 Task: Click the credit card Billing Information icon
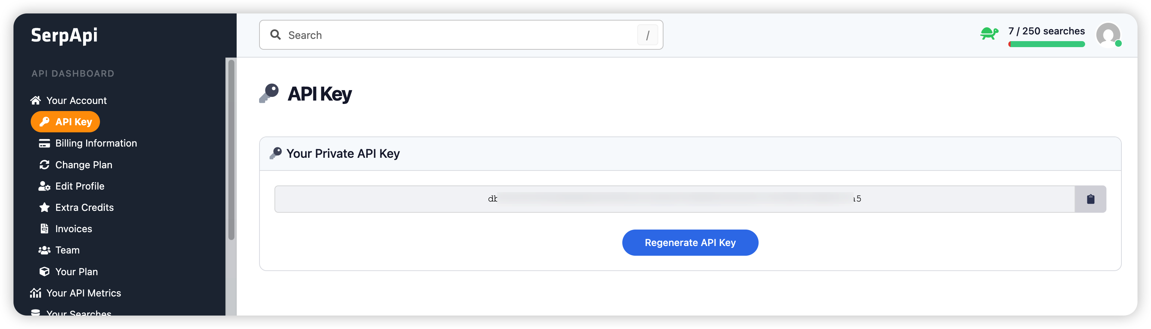44,143
